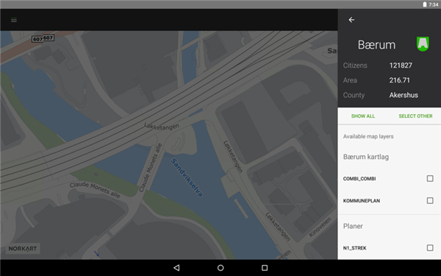Enable the COMBI_COMBI layer checkbox

click(x=430, y=179)
